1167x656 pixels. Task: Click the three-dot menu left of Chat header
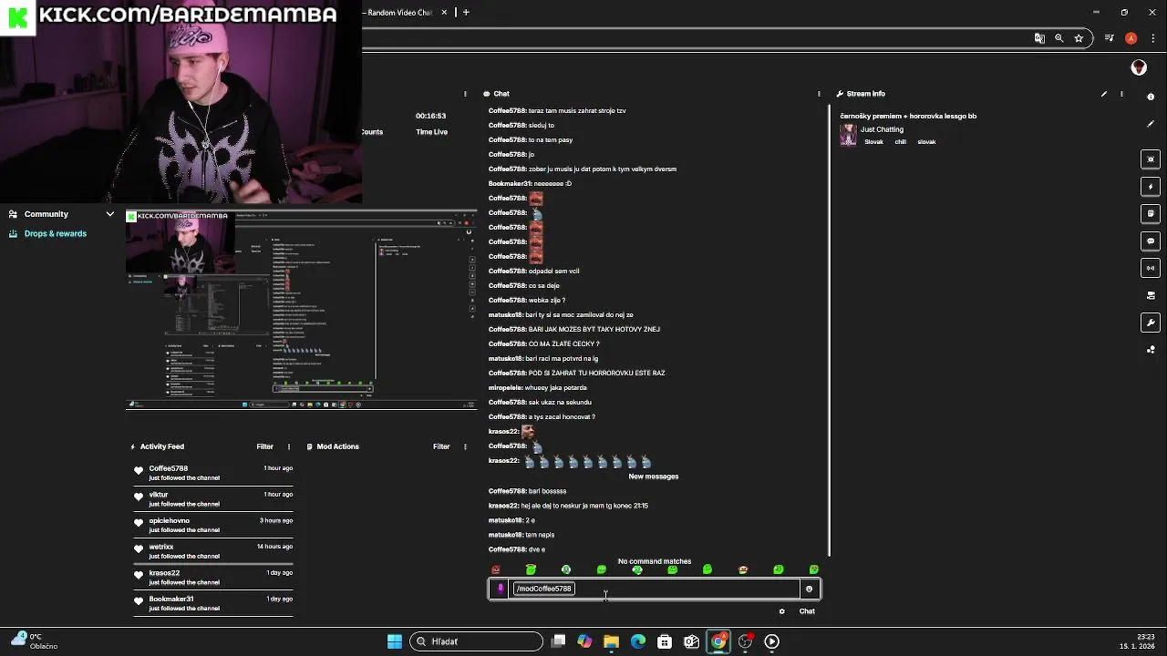(465, 94)
